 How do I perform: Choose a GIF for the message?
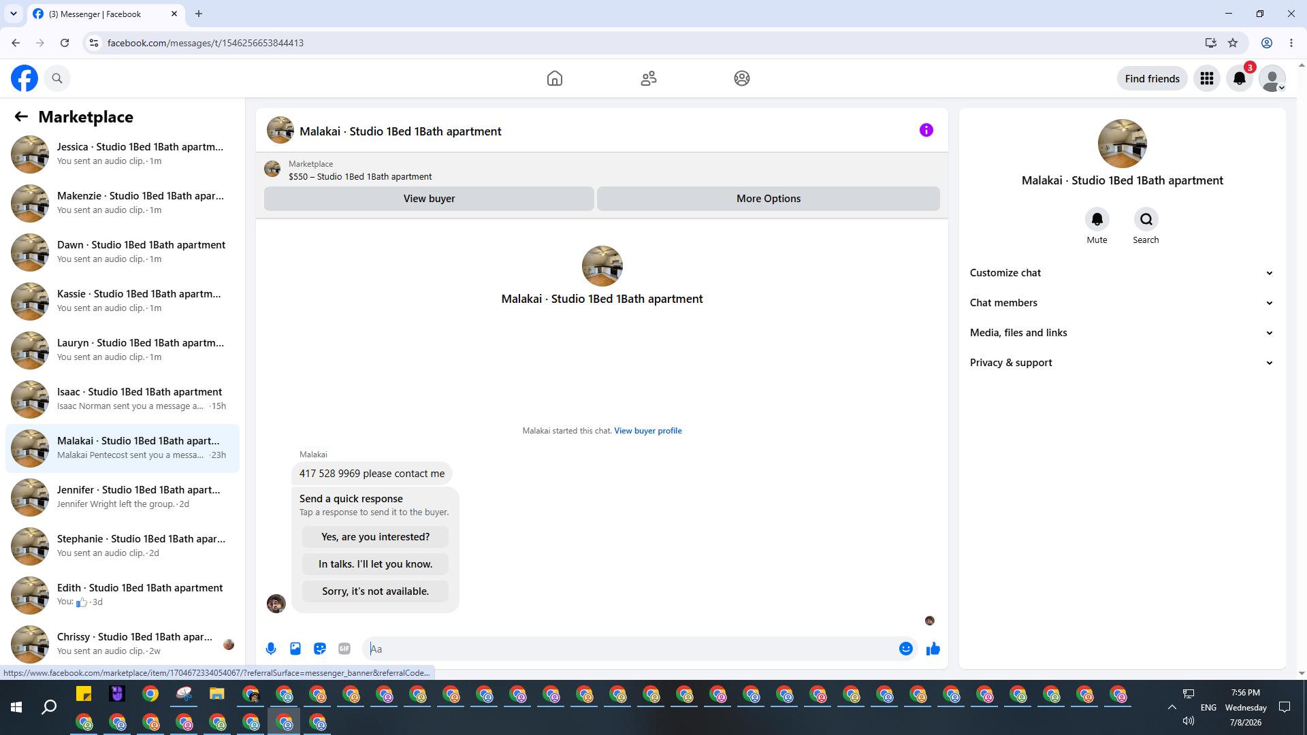pyautogui.click(x=344, y=649)
